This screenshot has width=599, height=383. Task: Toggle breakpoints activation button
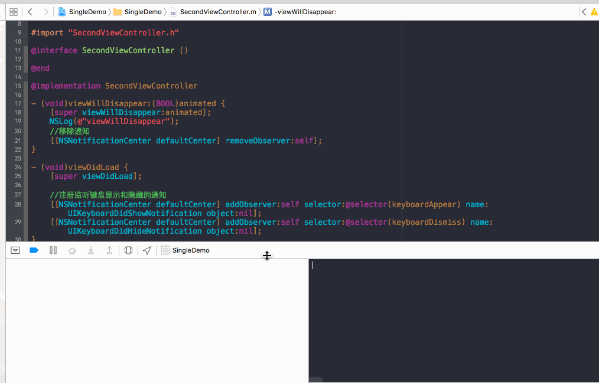point(34,250)
